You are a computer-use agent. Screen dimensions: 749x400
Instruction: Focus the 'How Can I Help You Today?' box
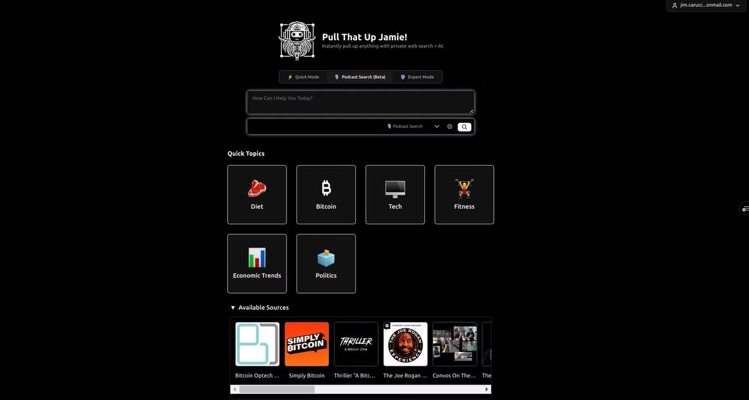(x=361, y=102)
